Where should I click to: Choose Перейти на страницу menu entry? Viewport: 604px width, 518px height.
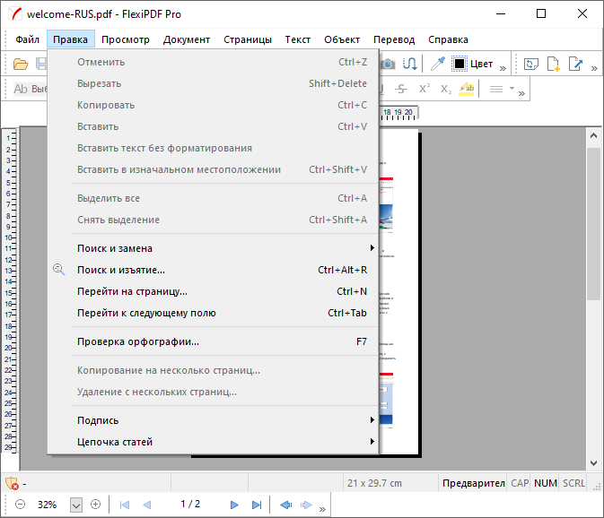(x=214, y=291)
